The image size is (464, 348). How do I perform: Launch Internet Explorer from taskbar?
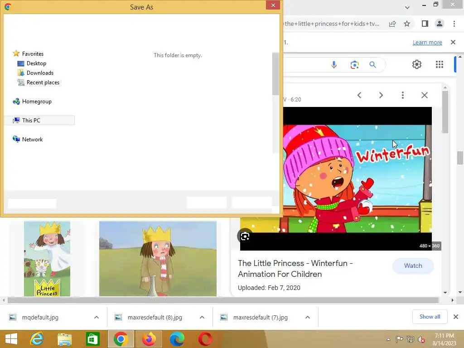(37, 339)
